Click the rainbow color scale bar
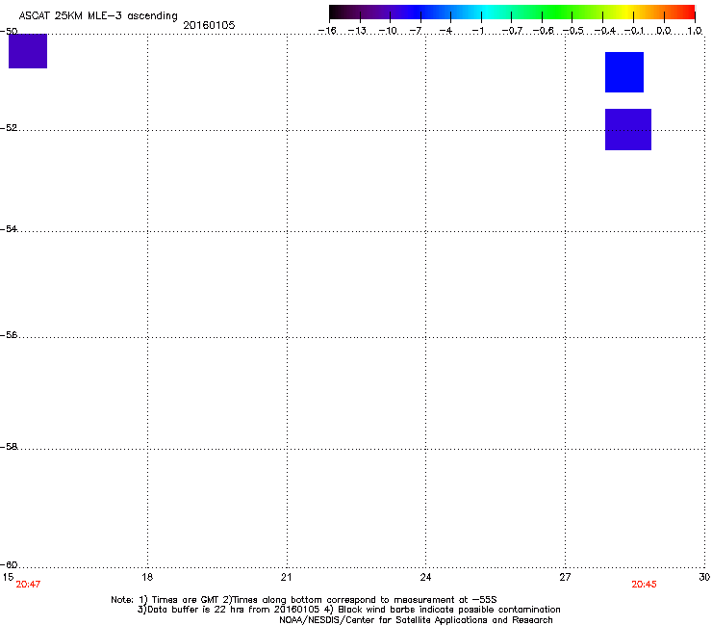The width and height of the screenshot is (712, 626). click(x=512, y=12)
